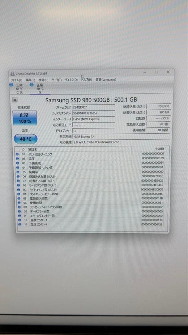The image size is (188, 335).
Task: Click the status dot for ID 04 row
Action: (x=18, y=167)
